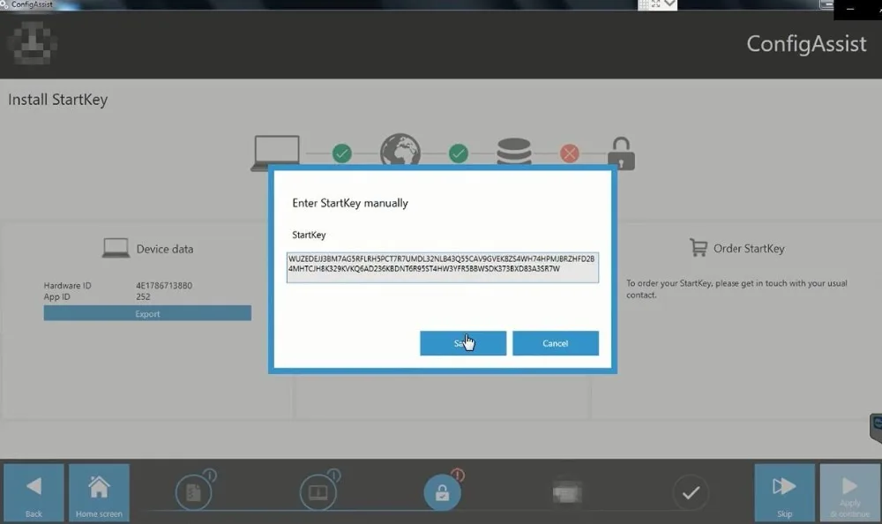
Task: Open the side panel tab at right edge
Action: tap(876, 428)
